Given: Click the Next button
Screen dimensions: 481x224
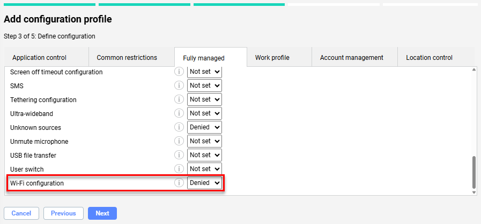Looking at the screenshot, I should tap(102, 213).
